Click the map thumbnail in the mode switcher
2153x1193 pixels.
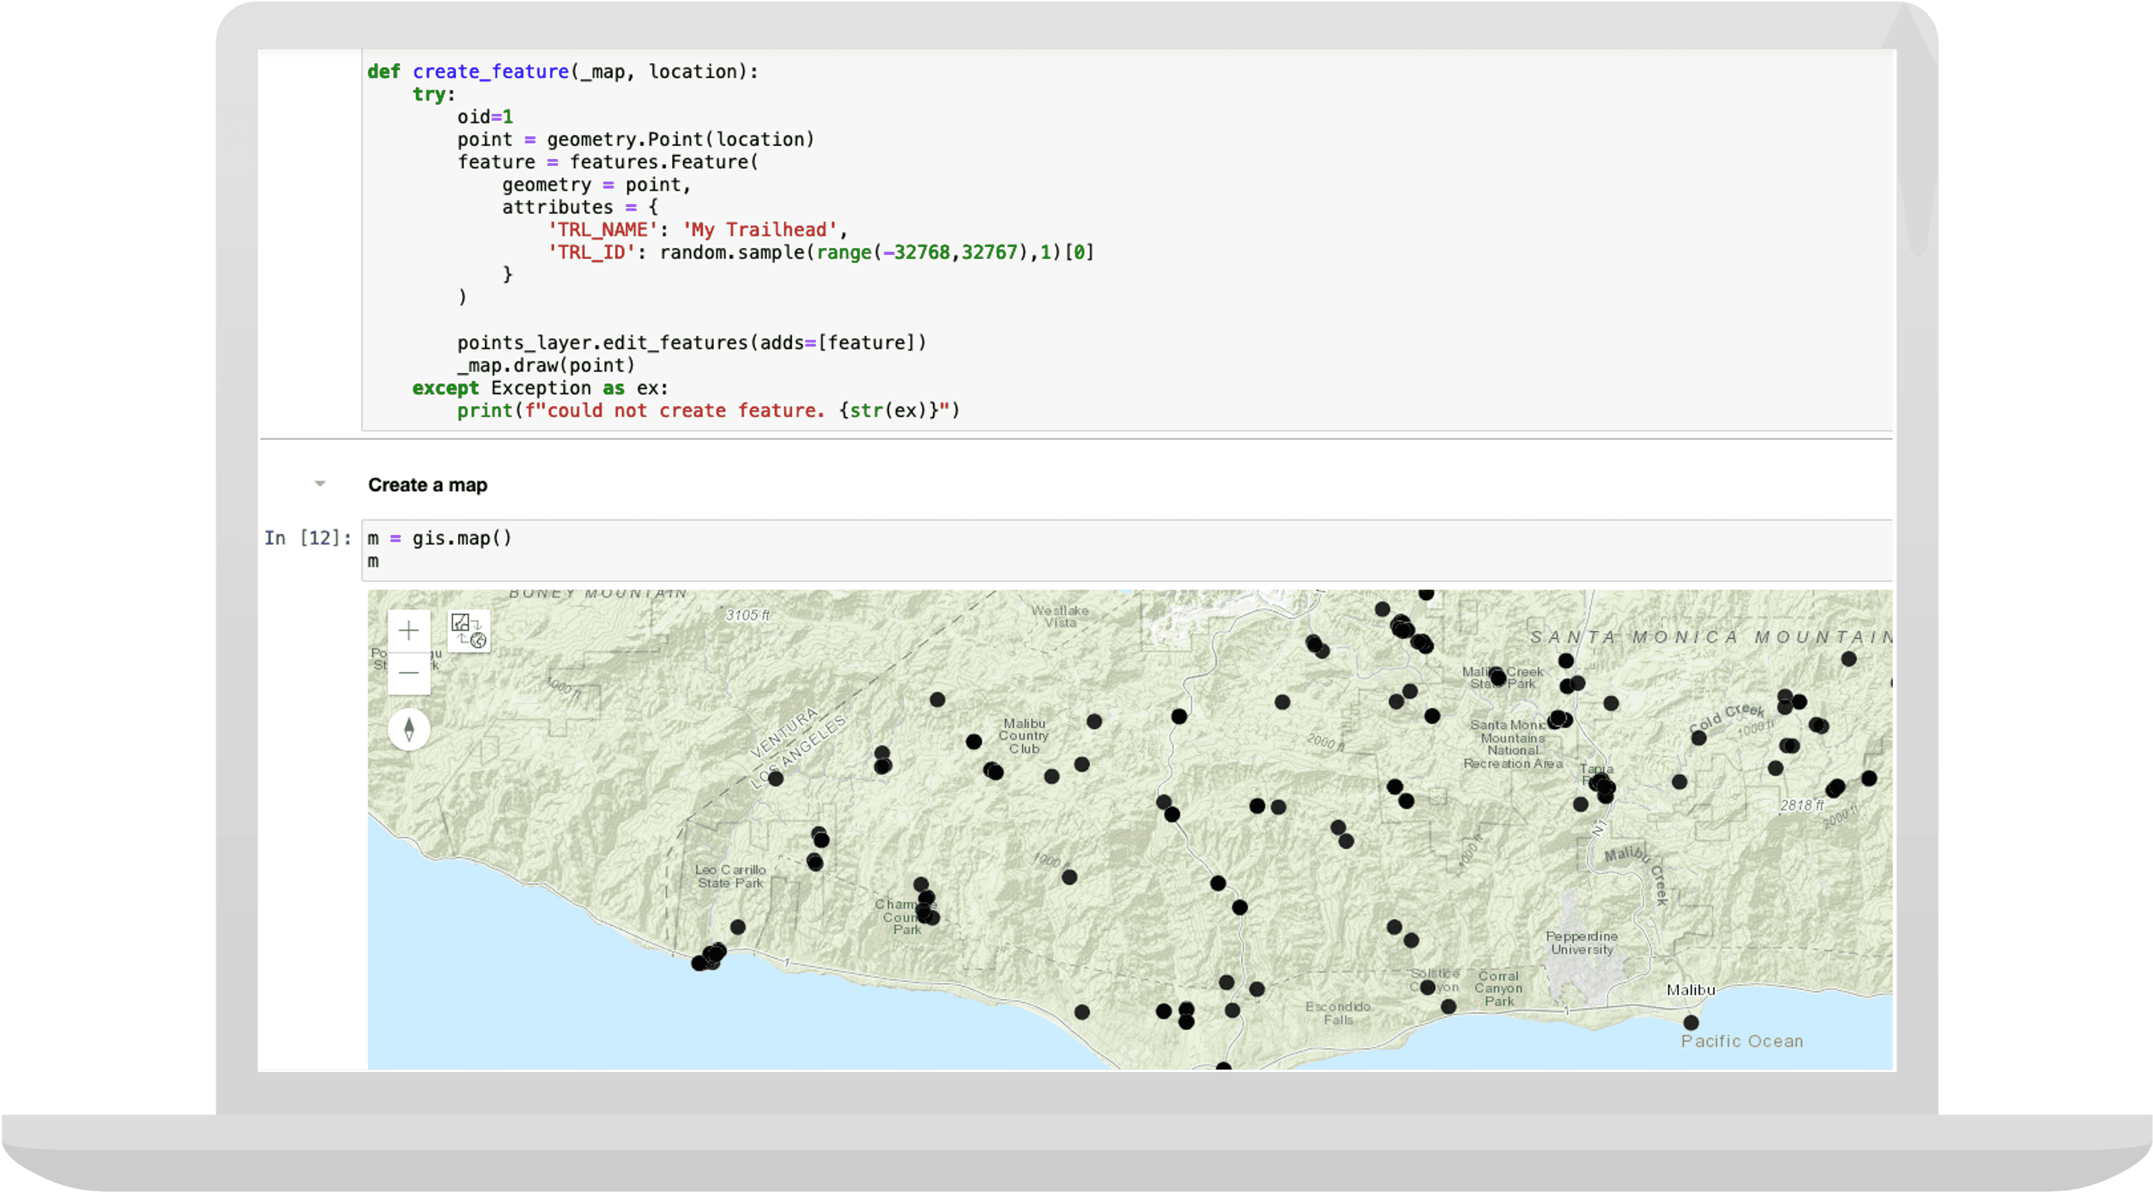point(460,623)
